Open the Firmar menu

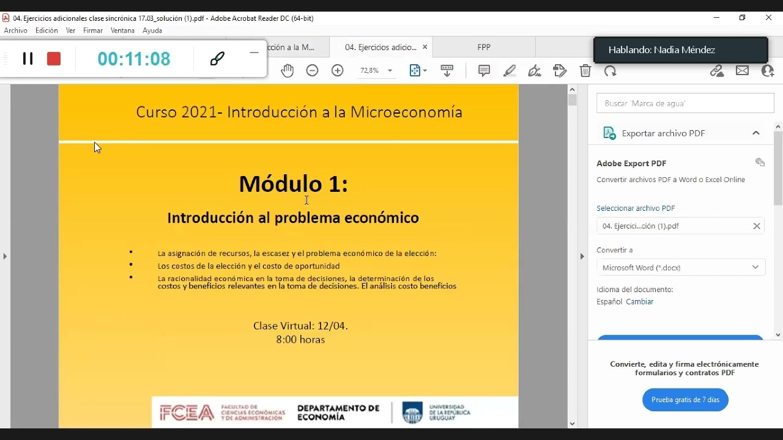pyautogui.click(x=93, y=31)
